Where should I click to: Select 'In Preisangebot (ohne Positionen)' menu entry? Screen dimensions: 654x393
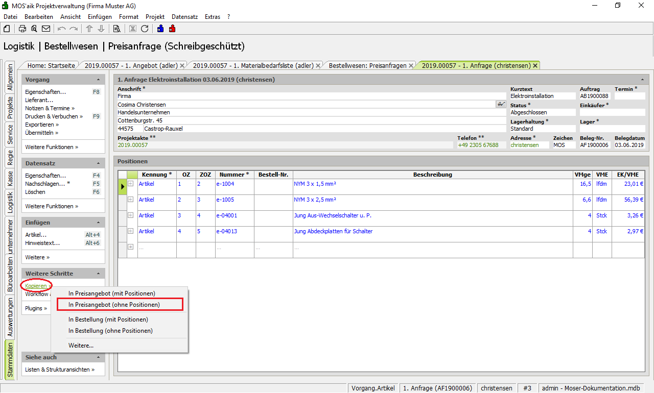pyautogui.click(x=114, y=305)
